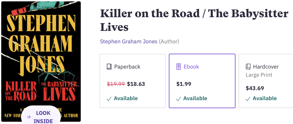Click the book cover thumbnail
The height and width of the screenshot is (124, 293).
click(41, 57)
